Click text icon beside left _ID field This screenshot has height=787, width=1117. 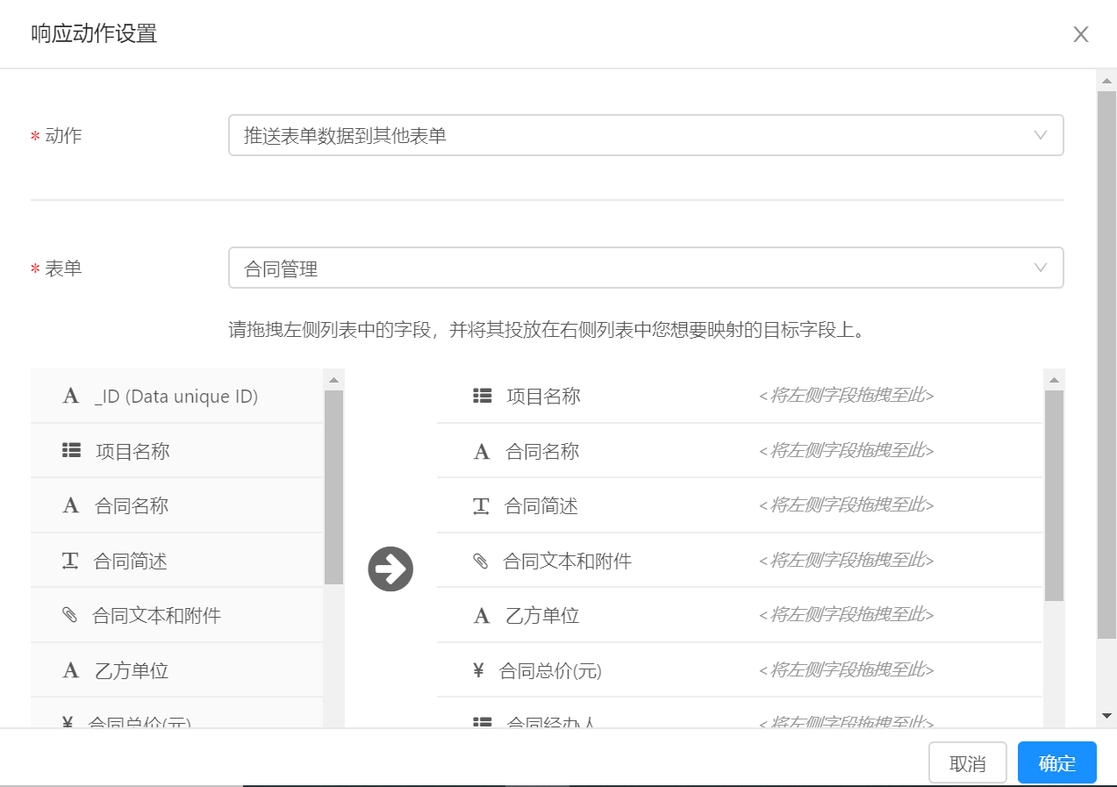coord(71,397)
